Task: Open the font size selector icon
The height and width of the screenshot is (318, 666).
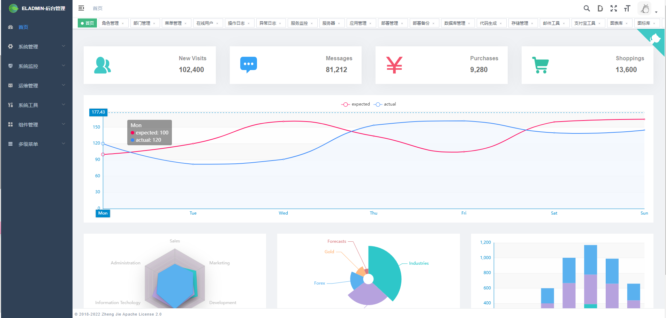Action: click(627, 8)
